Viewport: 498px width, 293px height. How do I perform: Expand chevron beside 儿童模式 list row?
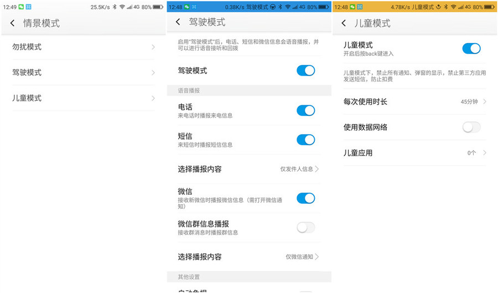(153, 98)
